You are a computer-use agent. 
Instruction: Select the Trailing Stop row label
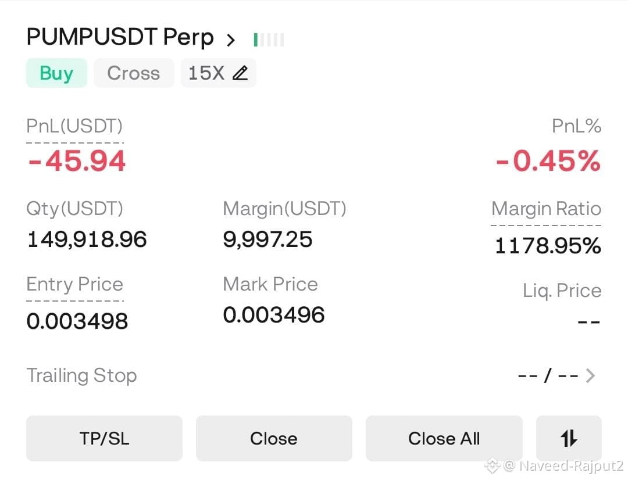(x=82, y=375)
